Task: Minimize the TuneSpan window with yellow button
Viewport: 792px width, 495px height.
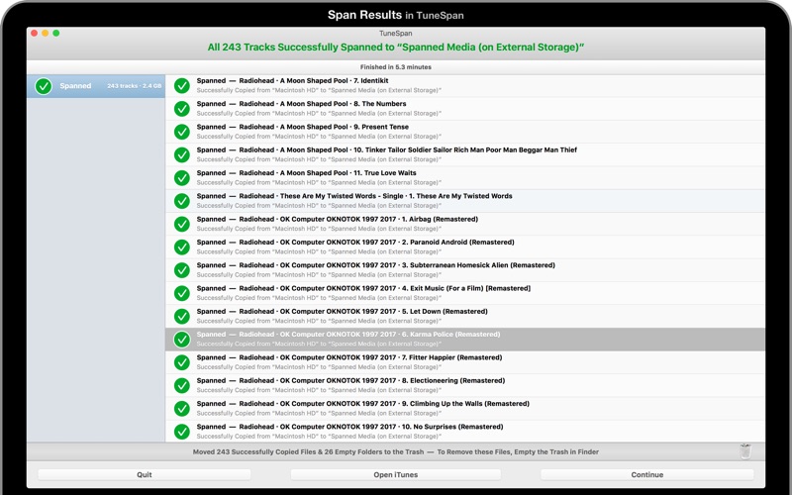Action: [46, 34]
